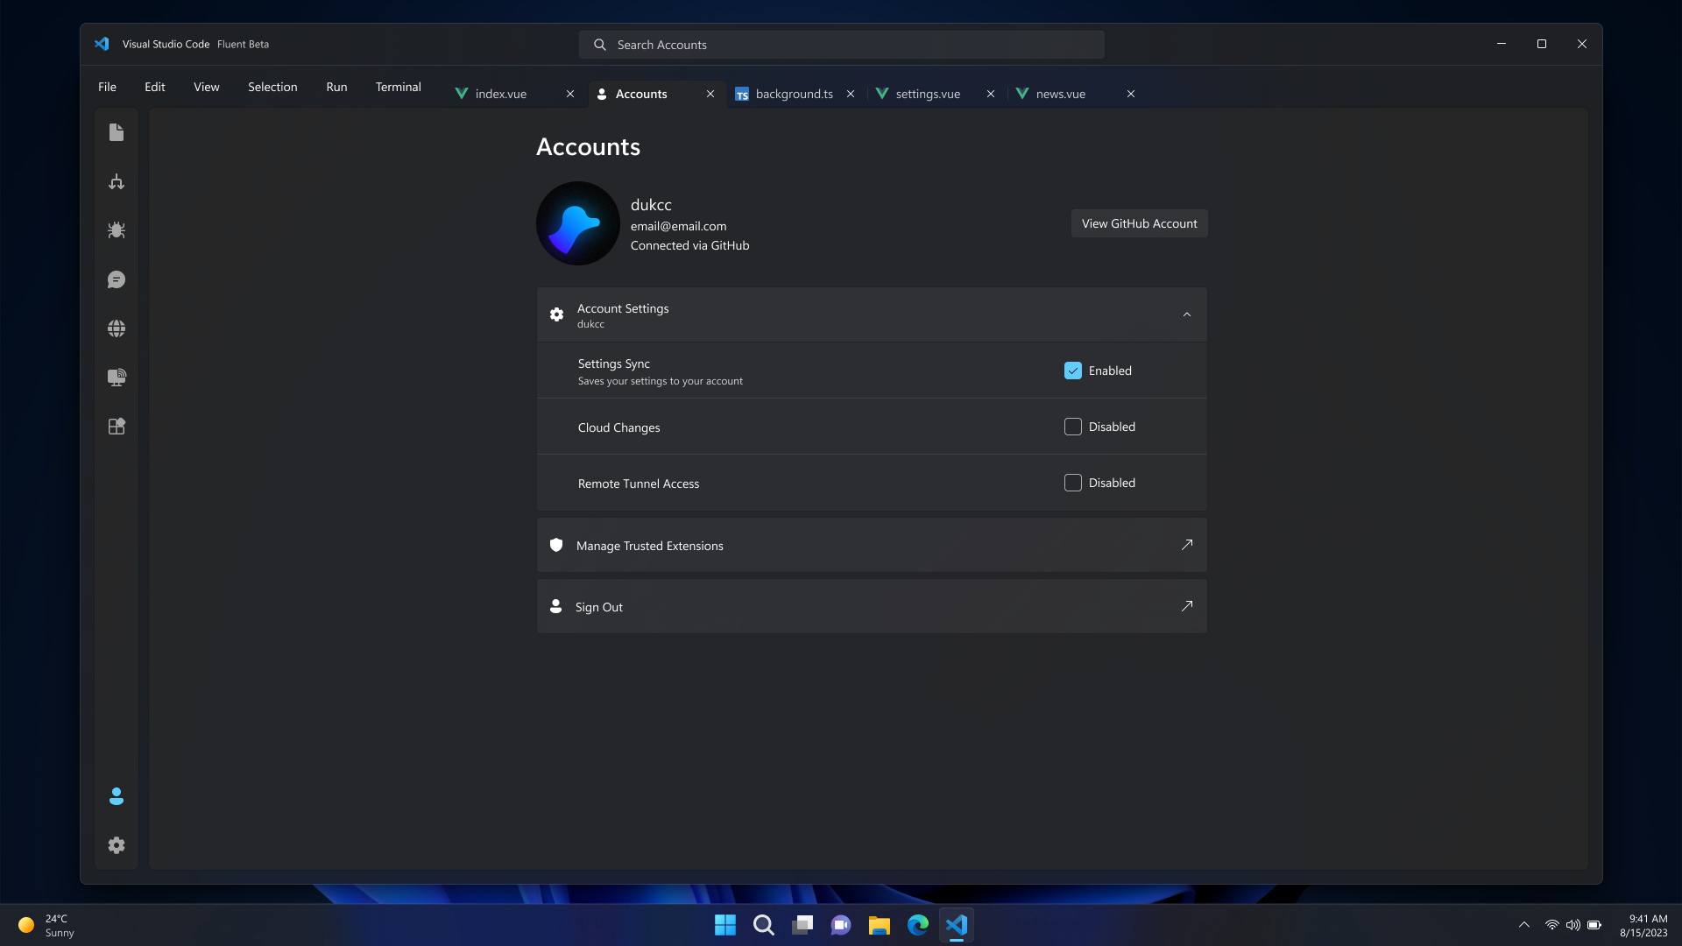Open the Run menu
Viewport: 1682px width, 946px height.
[x=336, y=87]
